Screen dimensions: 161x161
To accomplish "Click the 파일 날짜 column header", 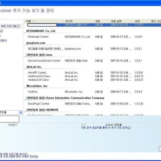I will (116, 21).
